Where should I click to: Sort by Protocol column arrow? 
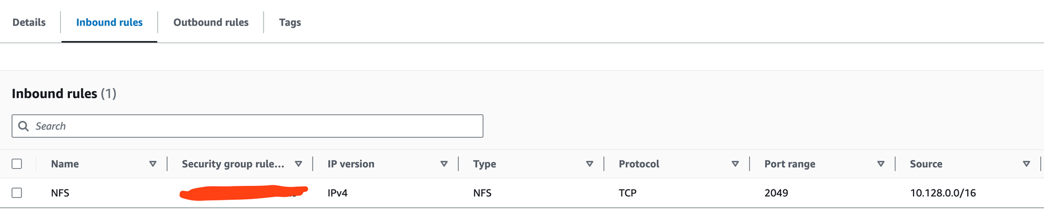click(735, 164)
